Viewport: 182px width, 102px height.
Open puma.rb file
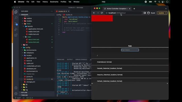(29, 76)
